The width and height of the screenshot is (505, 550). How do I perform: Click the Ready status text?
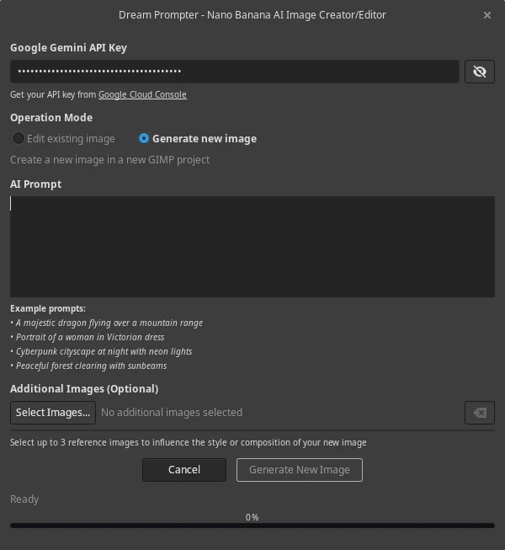tap(24, 499)
